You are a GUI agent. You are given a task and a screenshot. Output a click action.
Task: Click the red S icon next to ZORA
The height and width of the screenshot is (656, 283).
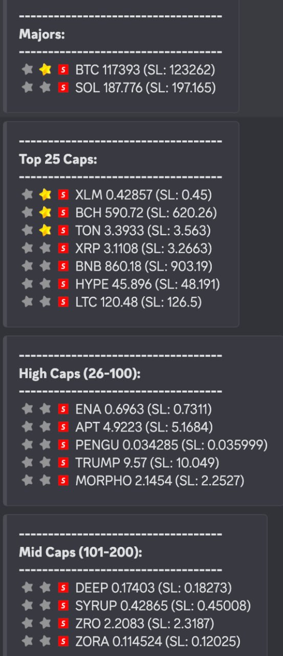(63, 641)
